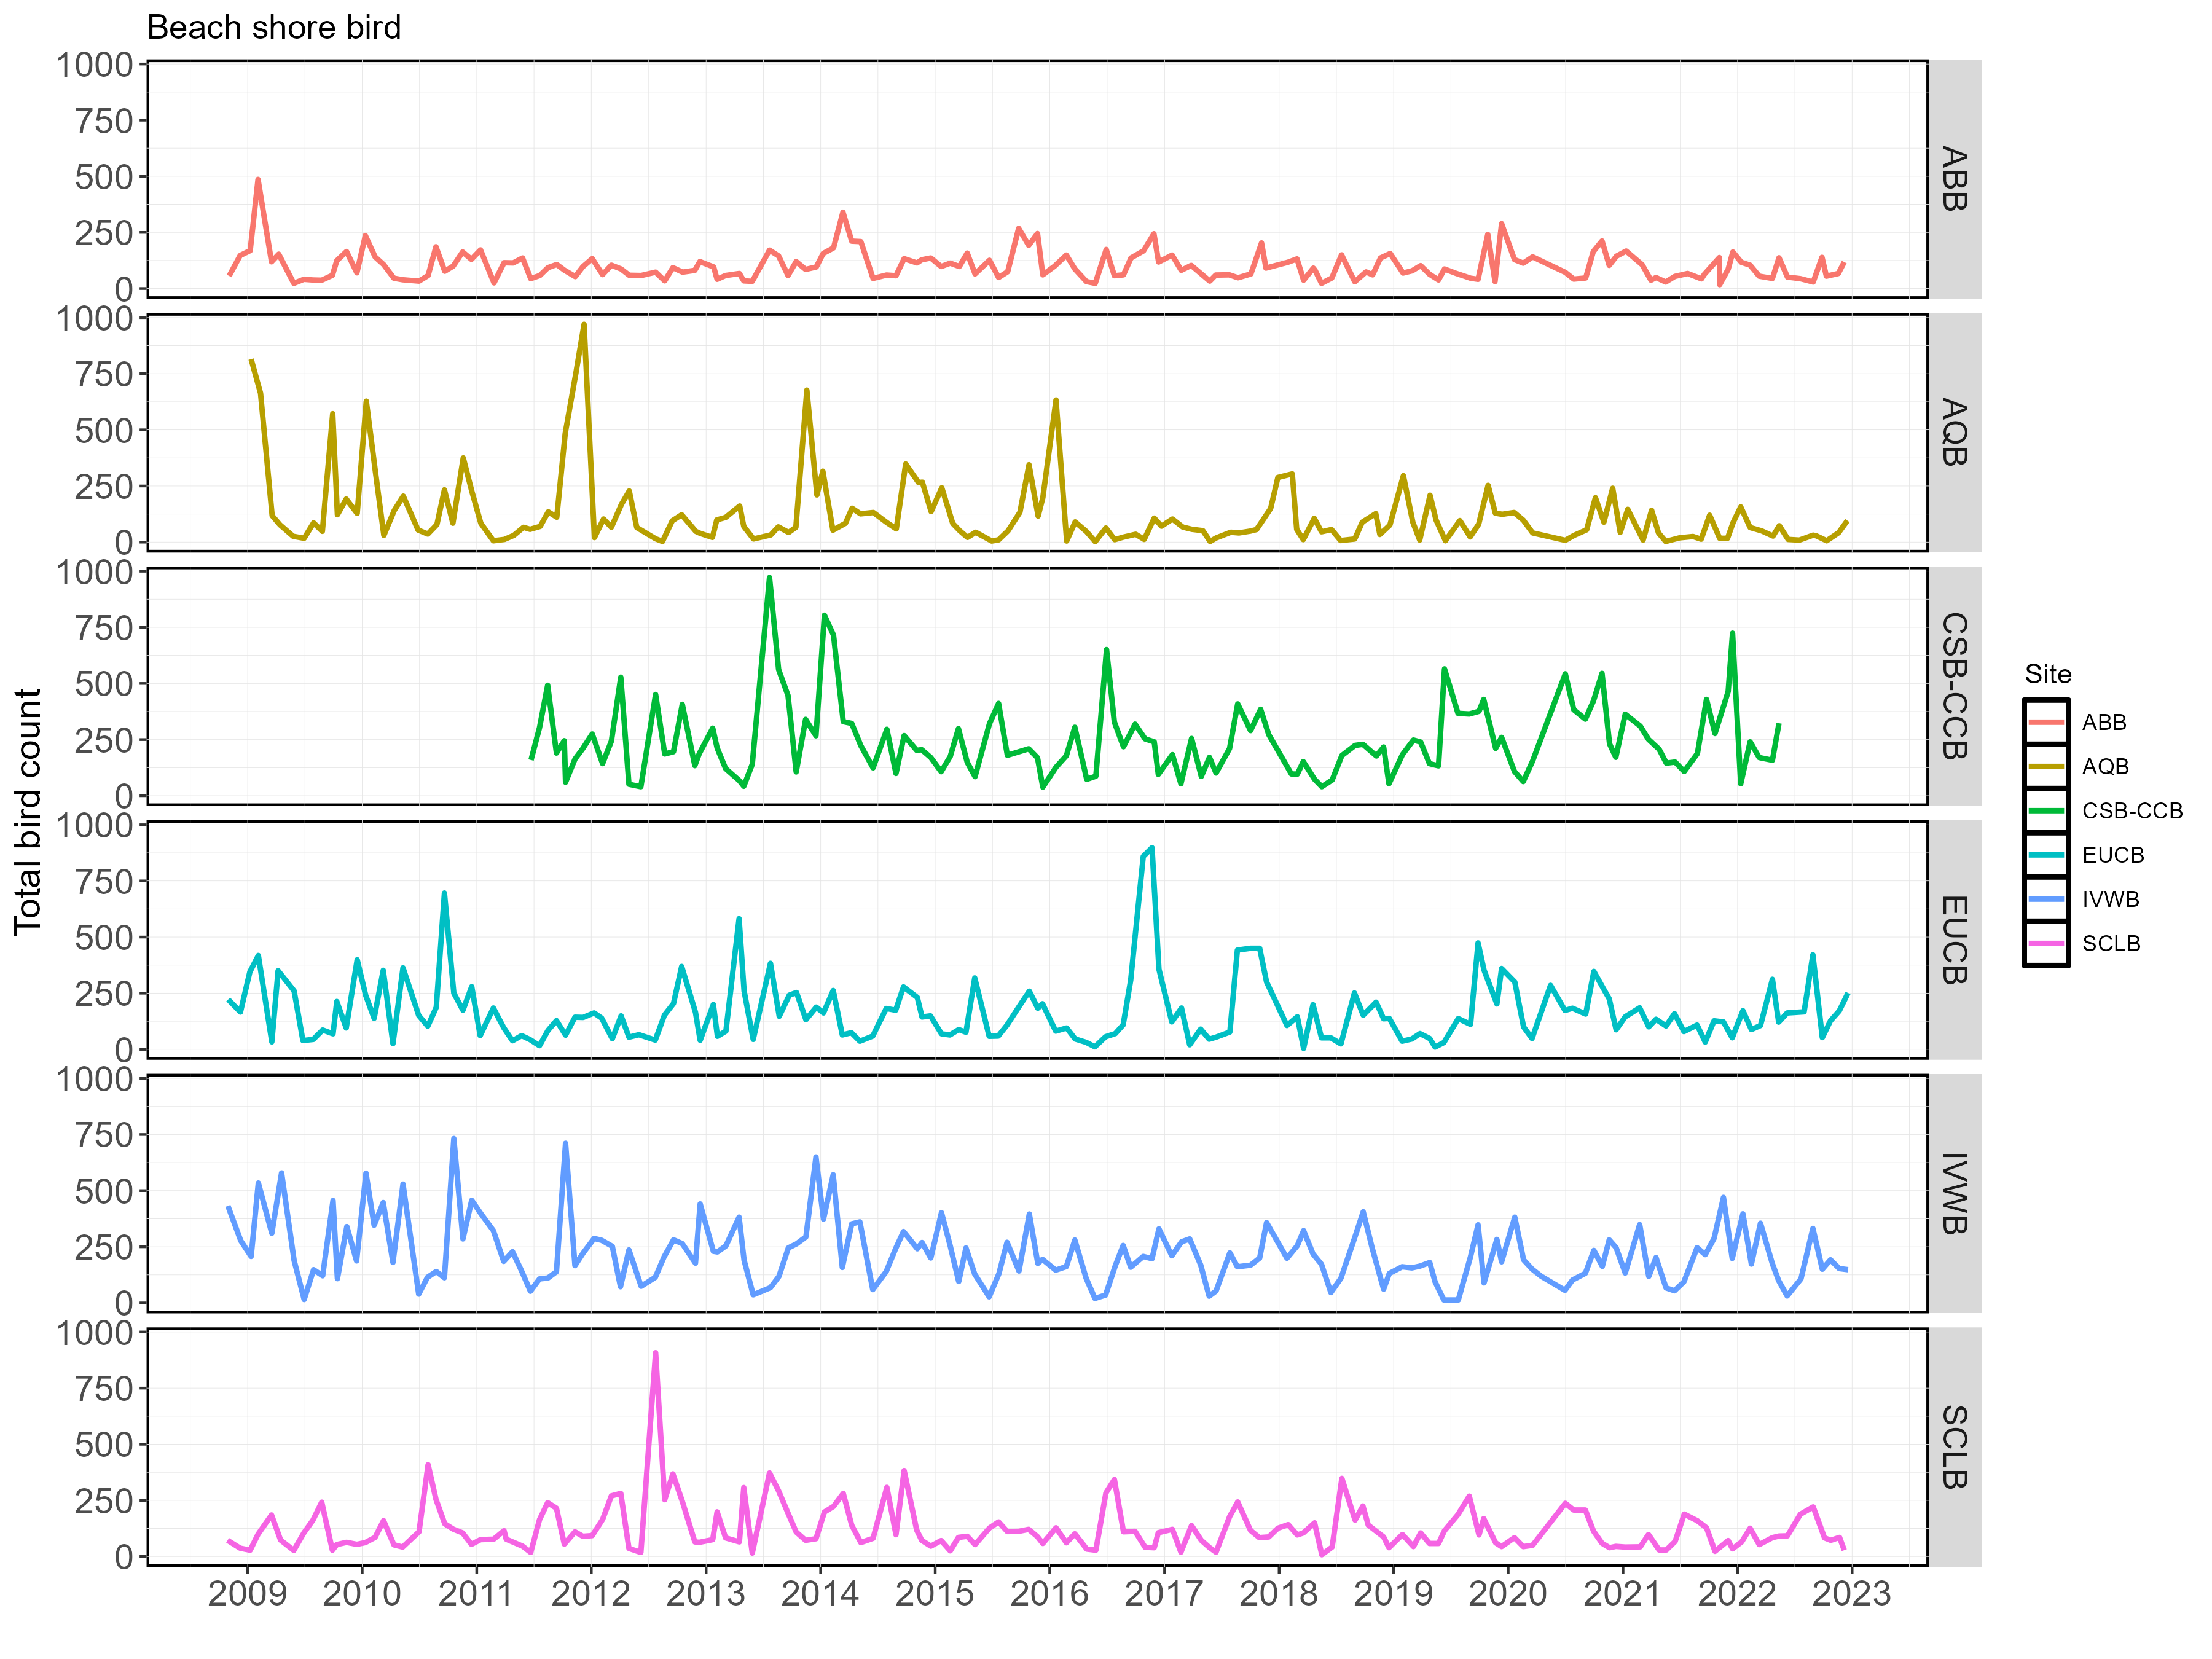The height and width of the screenshot is (1659, 2212).
Task: Click the 'Site' legend title
Action: pyautogui.click(x=2048, y=674)
